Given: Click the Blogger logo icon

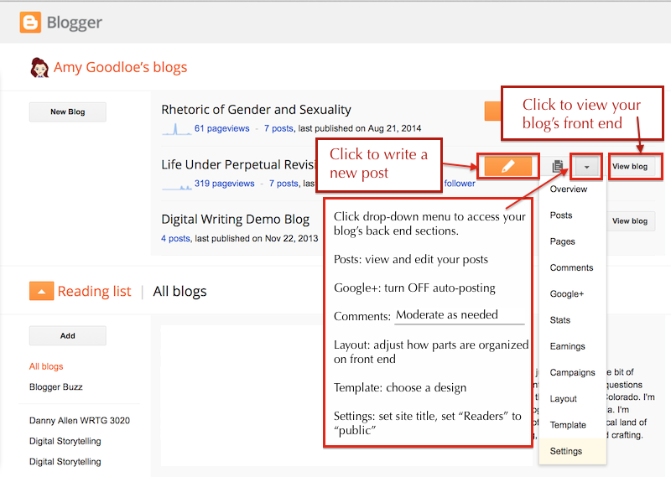Looking at the screenshot, I should 30,23.
